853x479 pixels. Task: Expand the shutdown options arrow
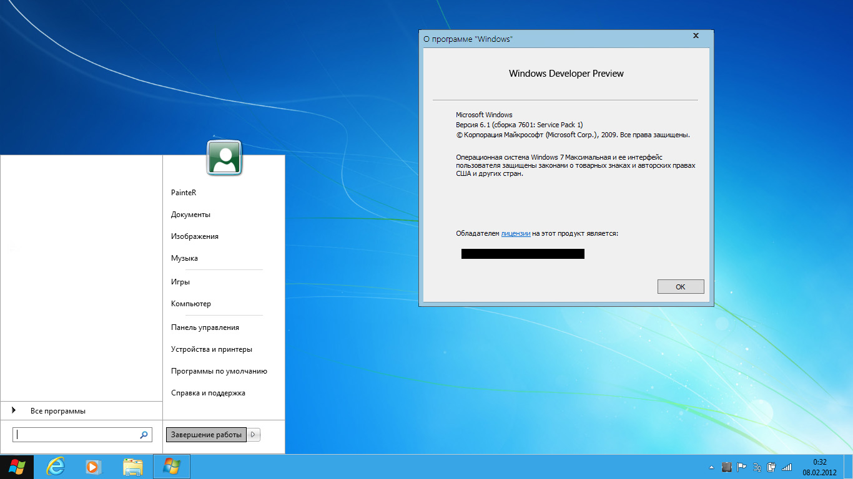[x=254, y=435]
